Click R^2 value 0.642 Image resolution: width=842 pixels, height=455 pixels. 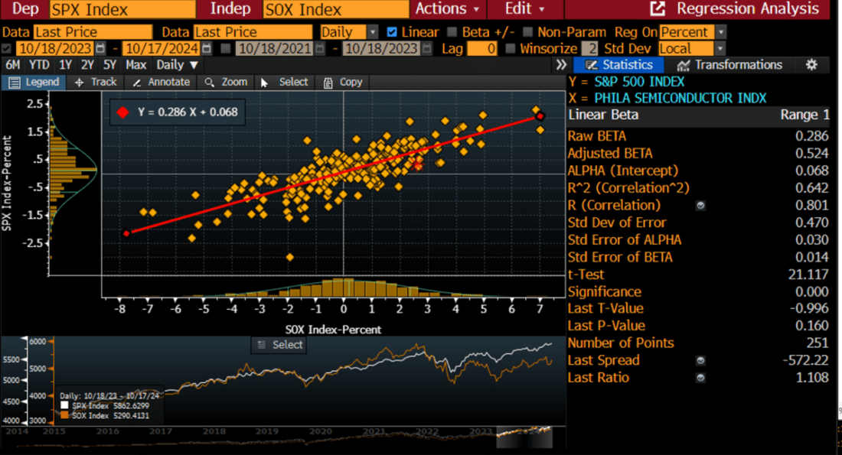pyautogui.click(x=811, y=188)
